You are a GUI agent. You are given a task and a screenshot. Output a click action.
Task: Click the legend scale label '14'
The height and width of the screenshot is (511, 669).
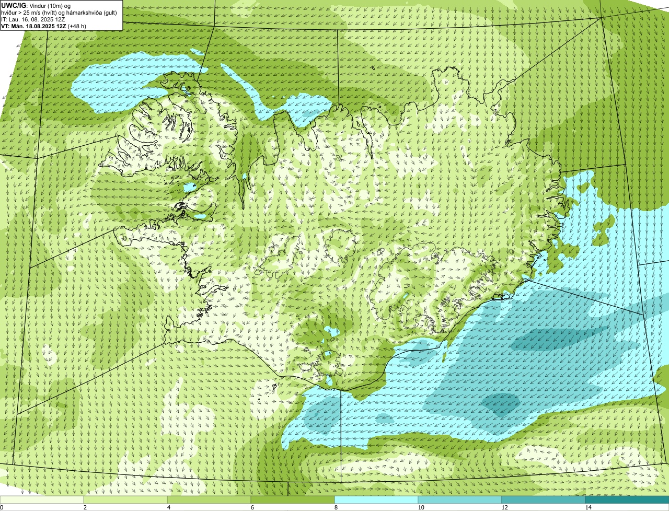[x=588, y=507]
